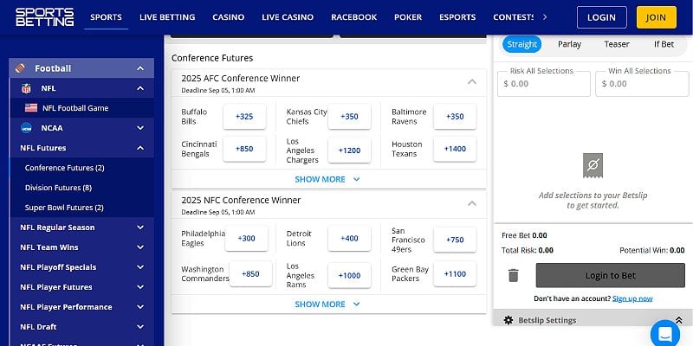Viewport: 693px width, 346px height.
Task: Expand more AFC Conference Winner odds
Action: [x=327, y=179]
